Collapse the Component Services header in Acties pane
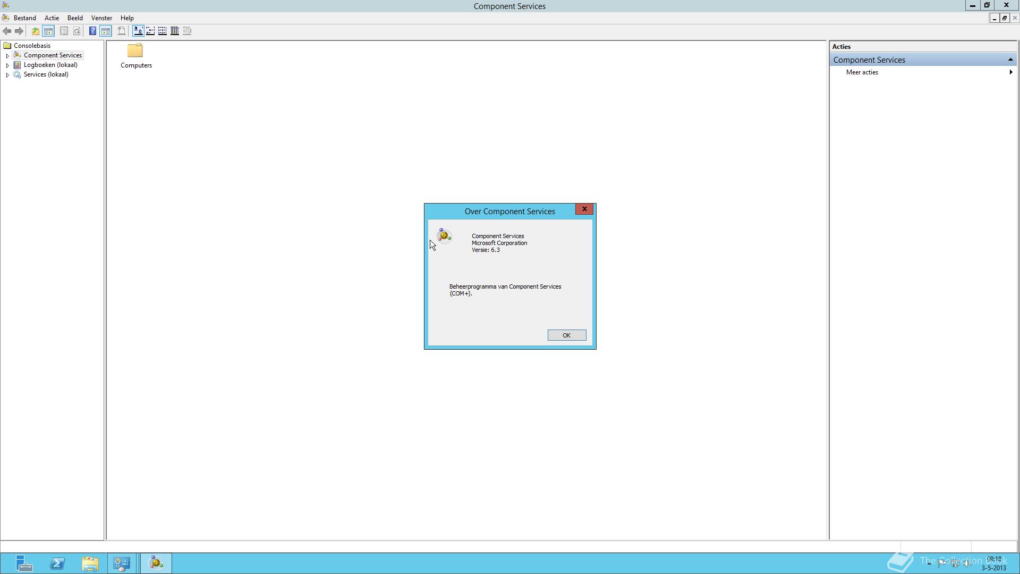The image size is (1020, 574). [x=1010, y=60]
